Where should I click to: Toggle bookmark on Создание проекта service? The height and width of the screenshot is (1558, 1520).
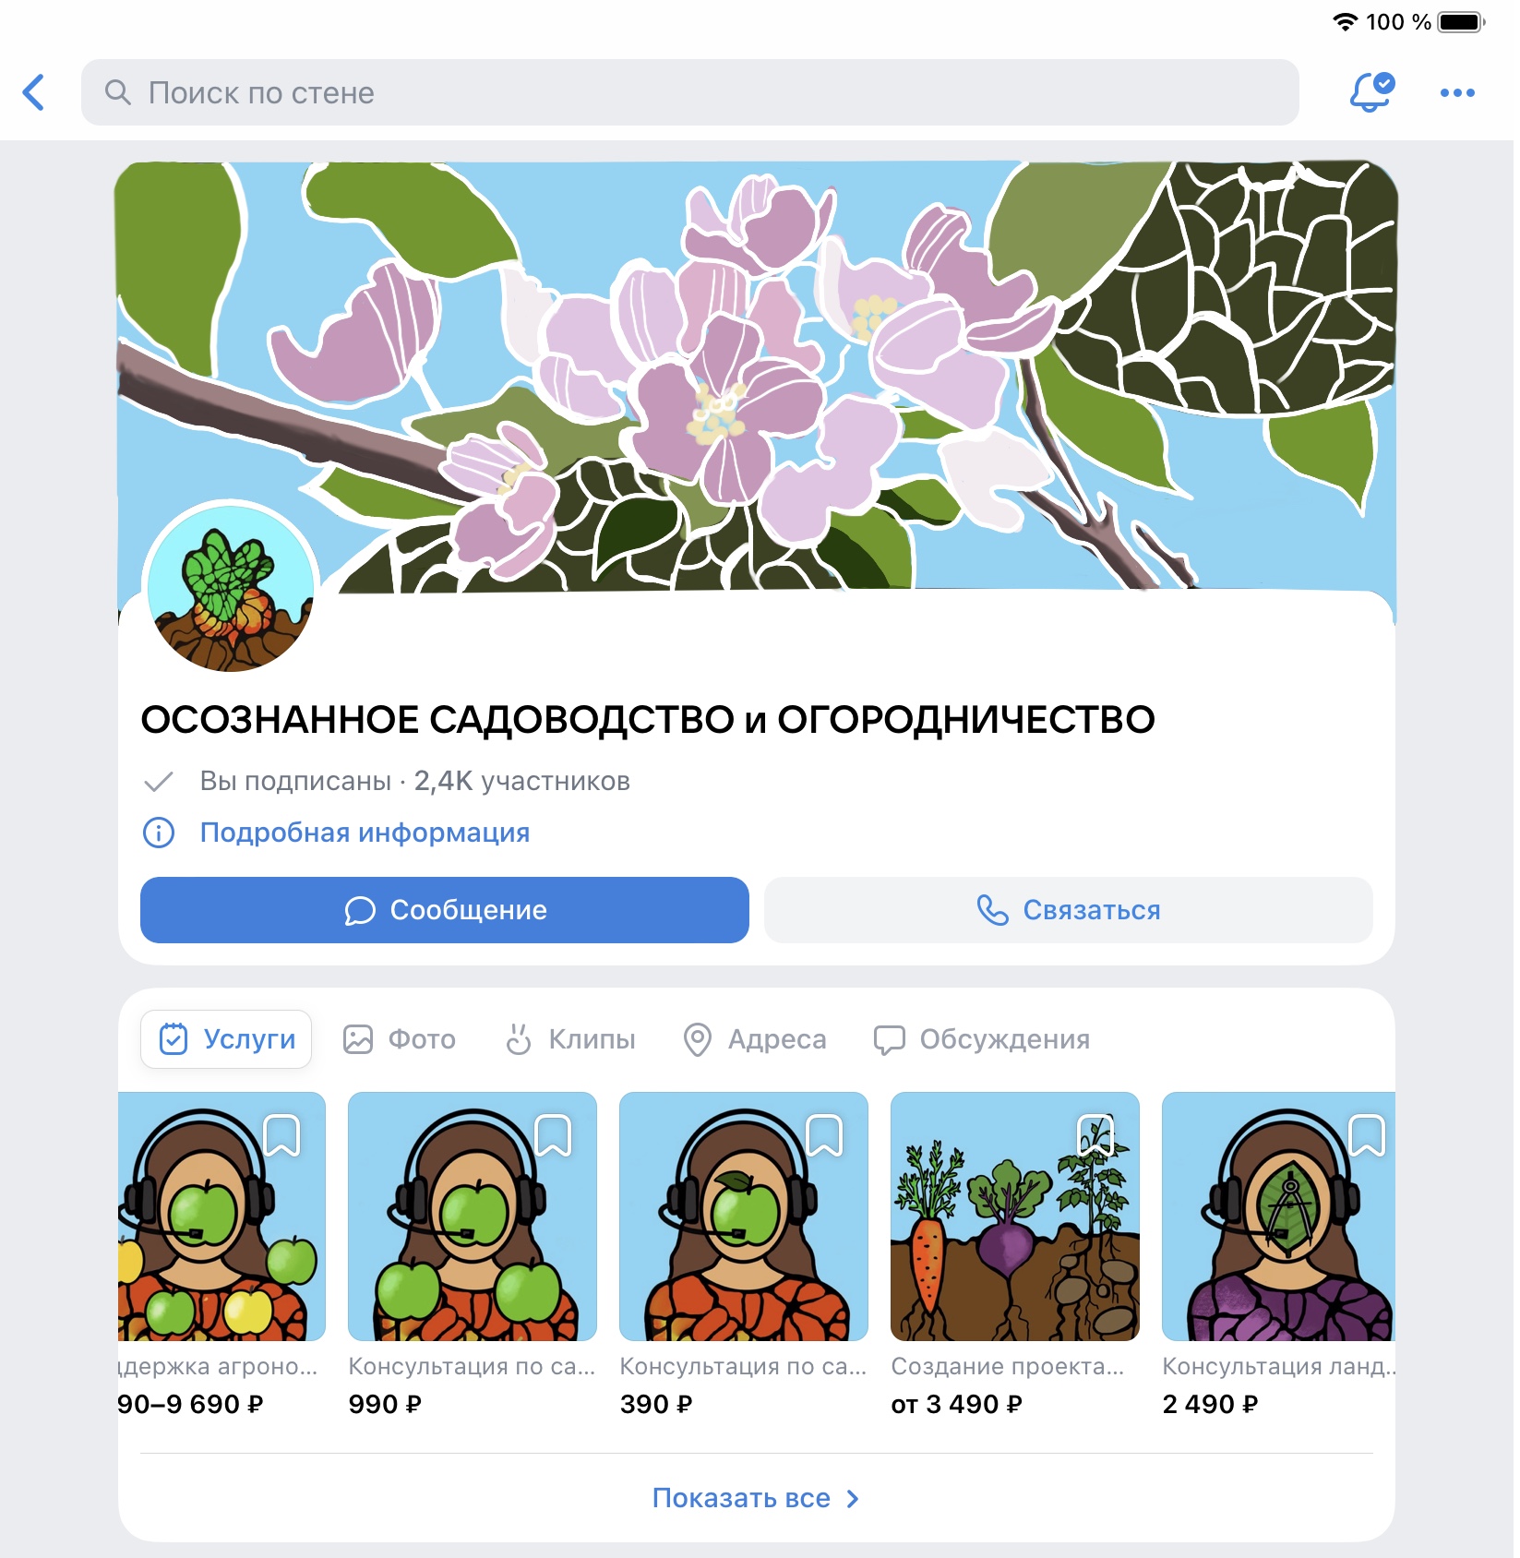tap(1096, 1135)
